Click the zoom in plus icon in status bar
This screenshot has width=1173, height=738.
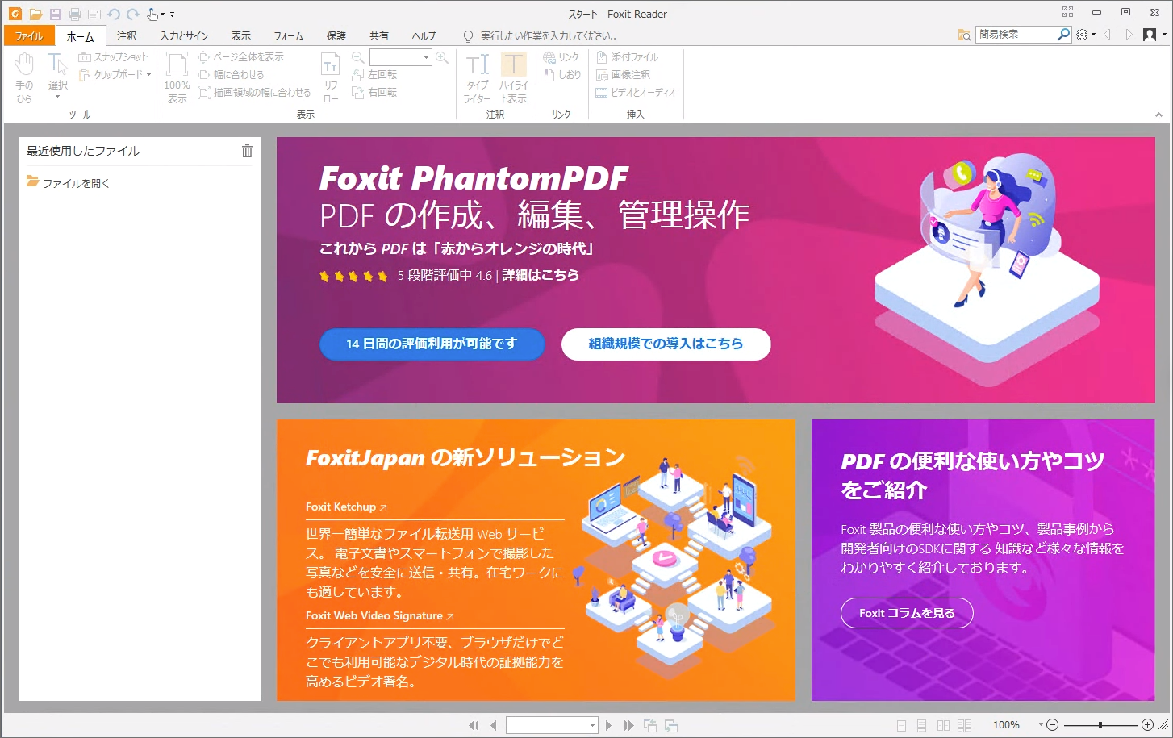click(x=1147, y=725)
